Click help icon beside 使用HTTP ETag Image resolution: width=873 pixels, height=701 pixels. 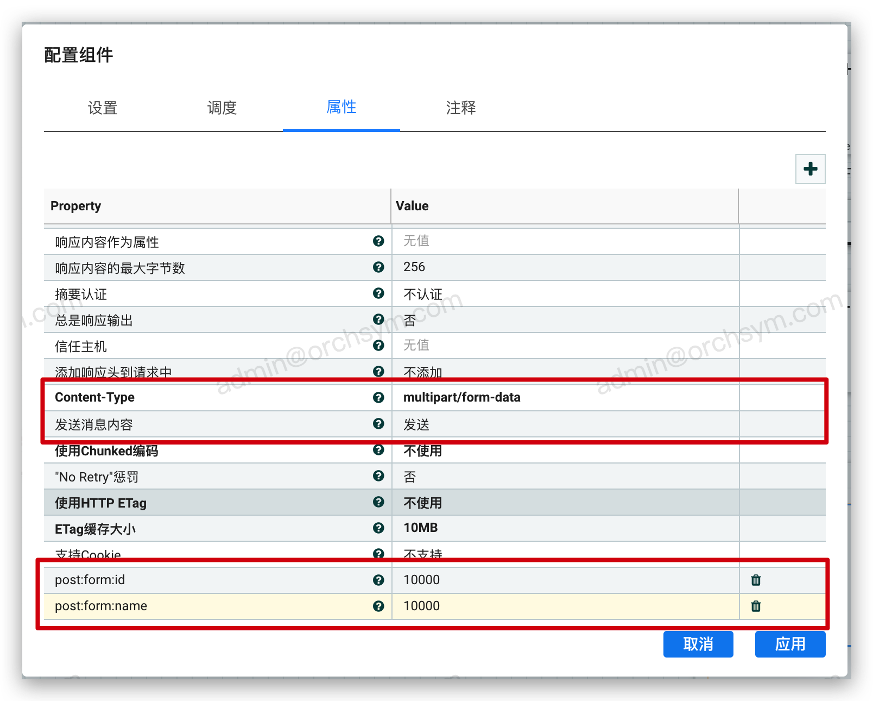378,502
